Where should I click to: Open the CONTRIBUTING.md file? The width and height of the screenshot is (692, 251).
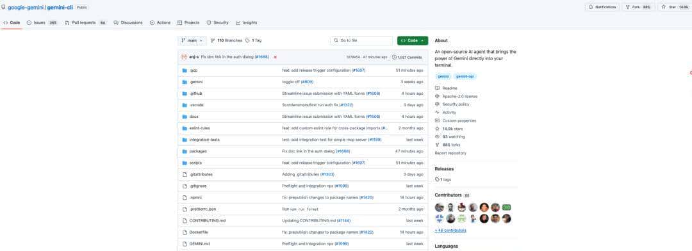click(x=208, y=220)
